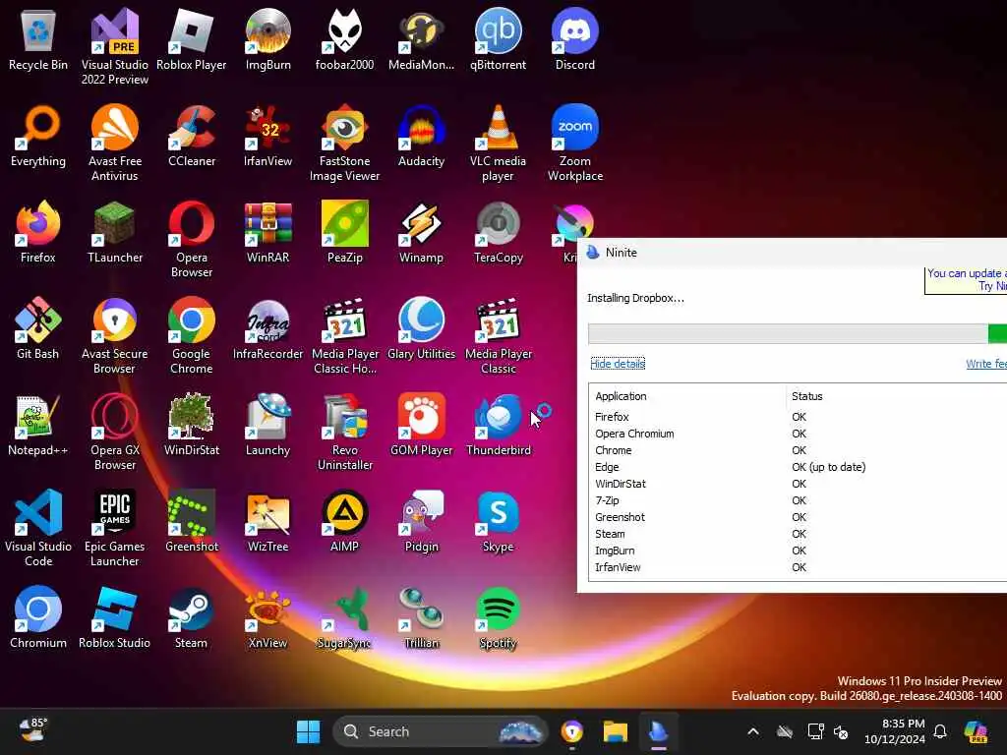Select the ImgBurn desktop shortcut
1007x755 pixels.
[x=267, y=39]
